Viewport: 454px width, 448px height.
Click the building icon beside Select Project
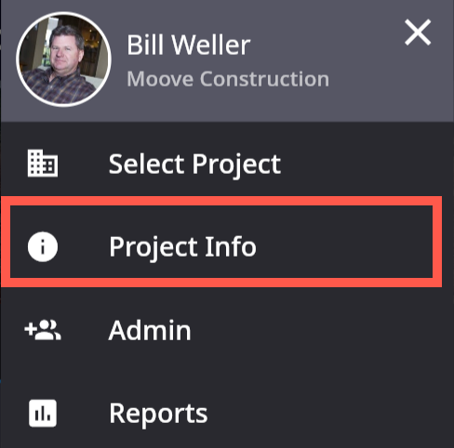43,164
